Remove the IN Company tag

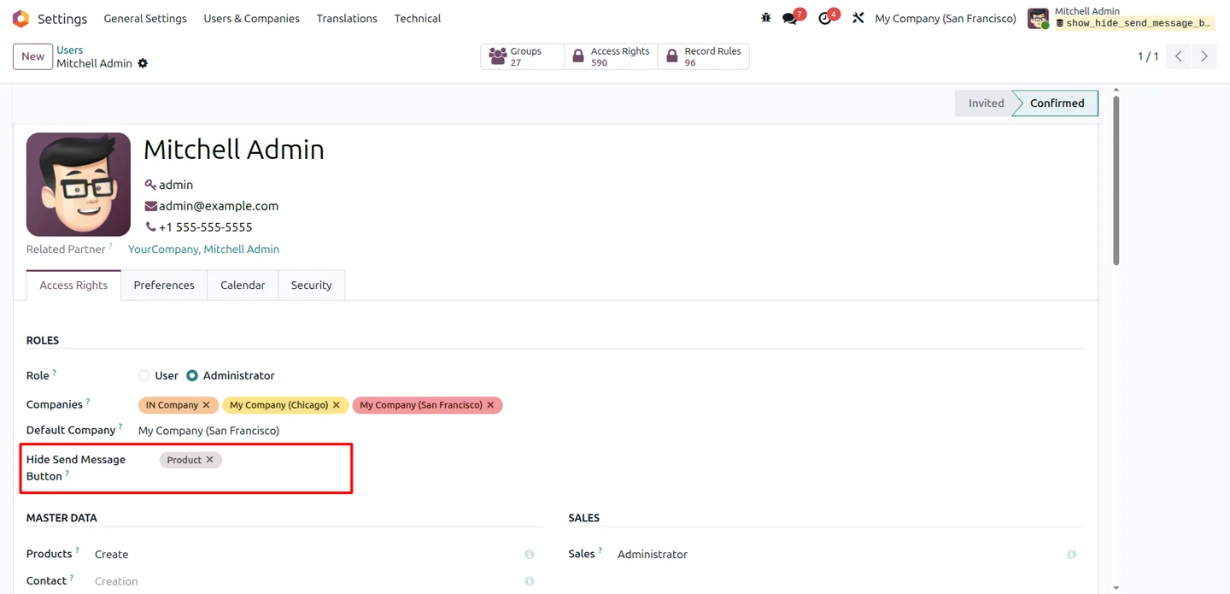[206, 405]
